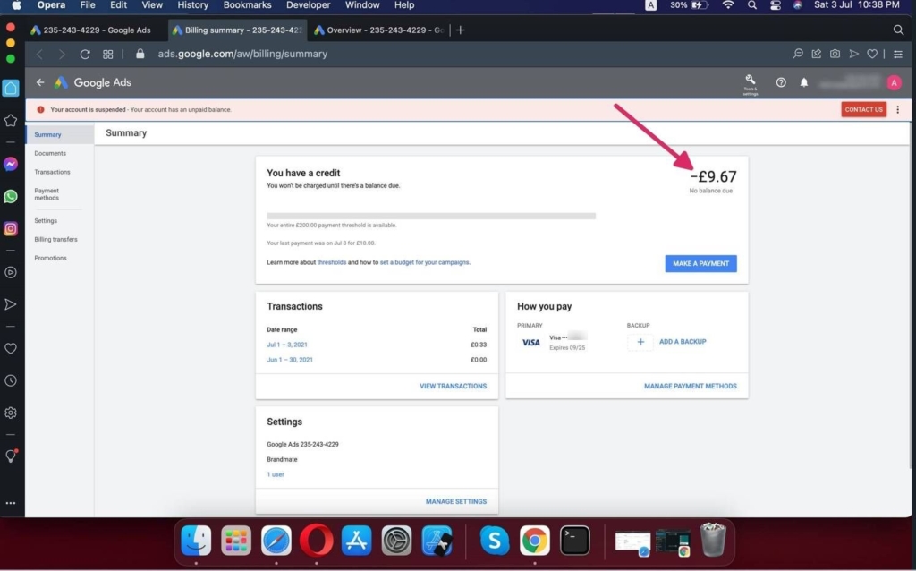
Task: Open Instagram in Opera sidebar
Action: pyautogui.click(x=11, y=229)
